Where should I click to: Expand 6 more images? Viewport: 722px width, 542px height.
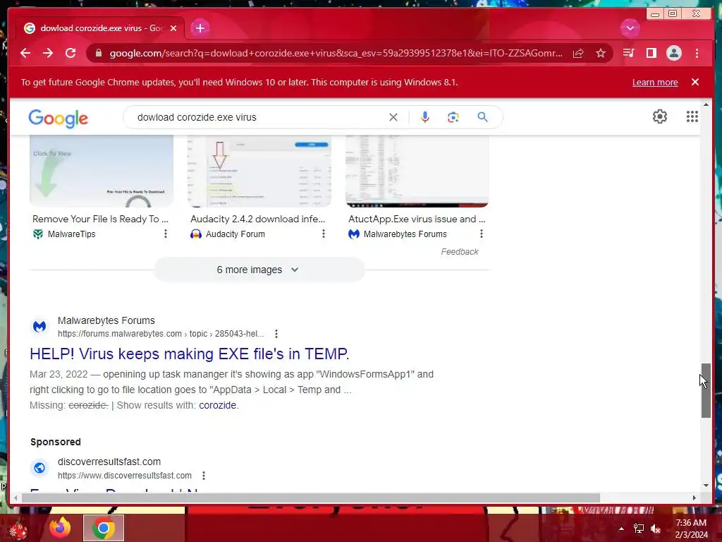(x=259, y=270)
